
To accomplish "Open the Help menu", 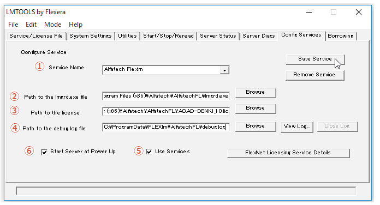I will click(x=75, y=25).
